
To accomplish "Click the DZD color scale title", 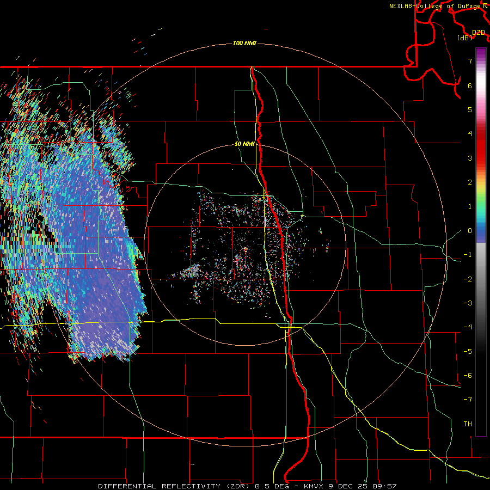I will point(479,33).
